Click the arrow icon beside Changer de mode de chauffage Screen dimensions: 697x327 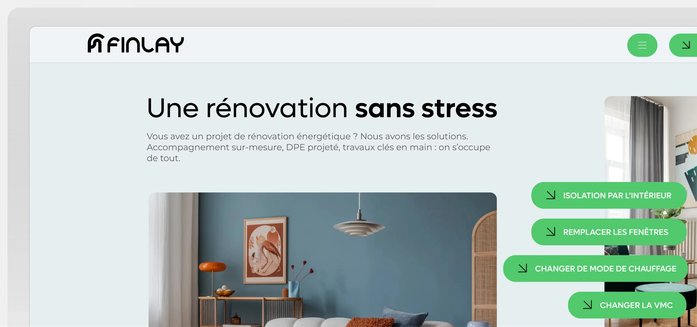pyautogui.click(x=522, y=268)
